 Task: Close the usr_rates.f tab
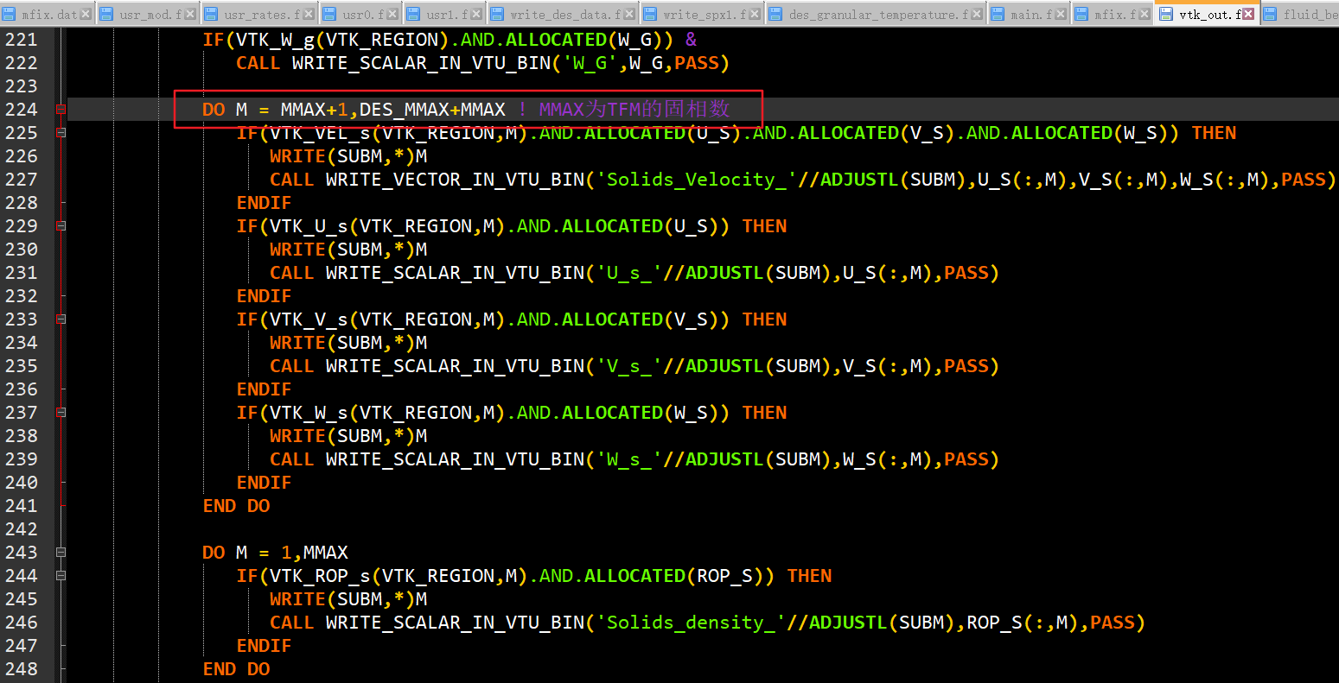pyautogui.click(x=309, y=15)
